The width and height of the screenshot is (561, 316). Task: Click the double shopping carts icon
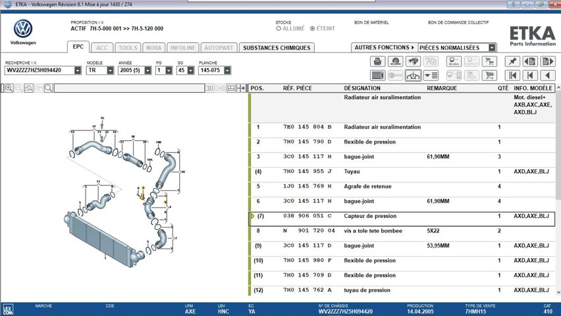(x=489, y=61)
